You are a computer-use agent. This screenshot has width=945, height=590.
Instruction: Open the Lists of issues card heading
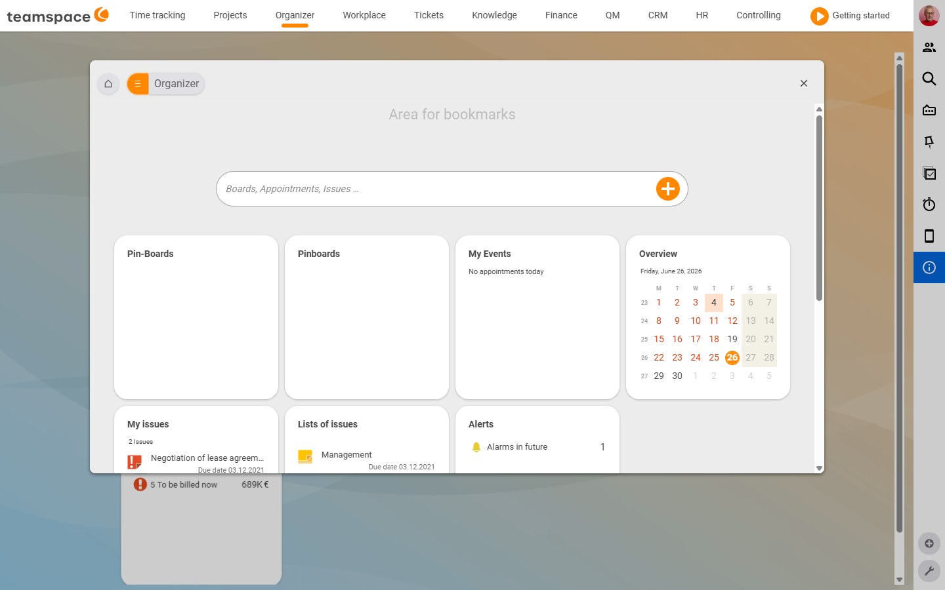point(327,424)
